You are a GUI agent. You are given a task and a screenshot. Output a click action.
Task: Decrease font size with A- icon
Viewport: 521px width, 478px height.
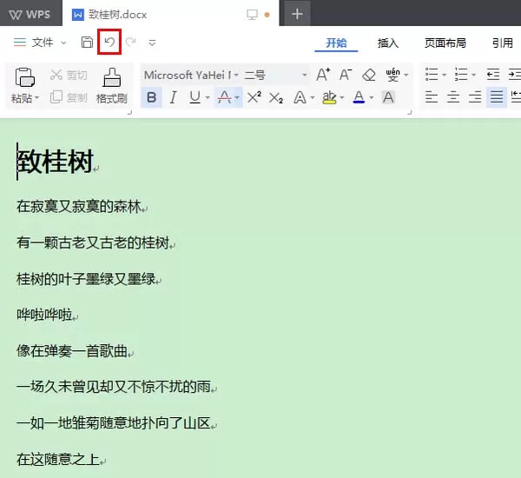point(346,75)
